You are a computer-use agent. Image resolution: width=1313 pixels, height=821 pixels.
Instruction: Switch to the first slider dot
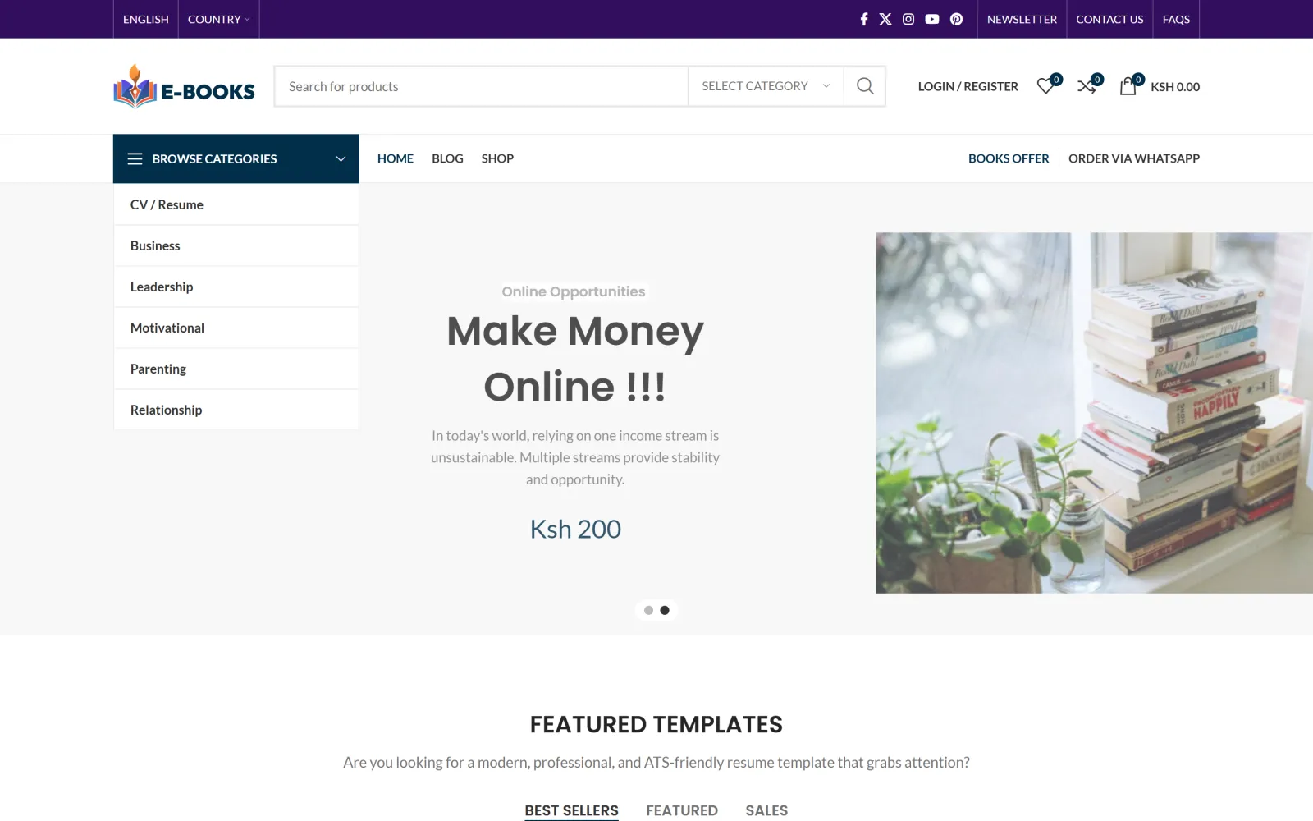coord(648,610)
